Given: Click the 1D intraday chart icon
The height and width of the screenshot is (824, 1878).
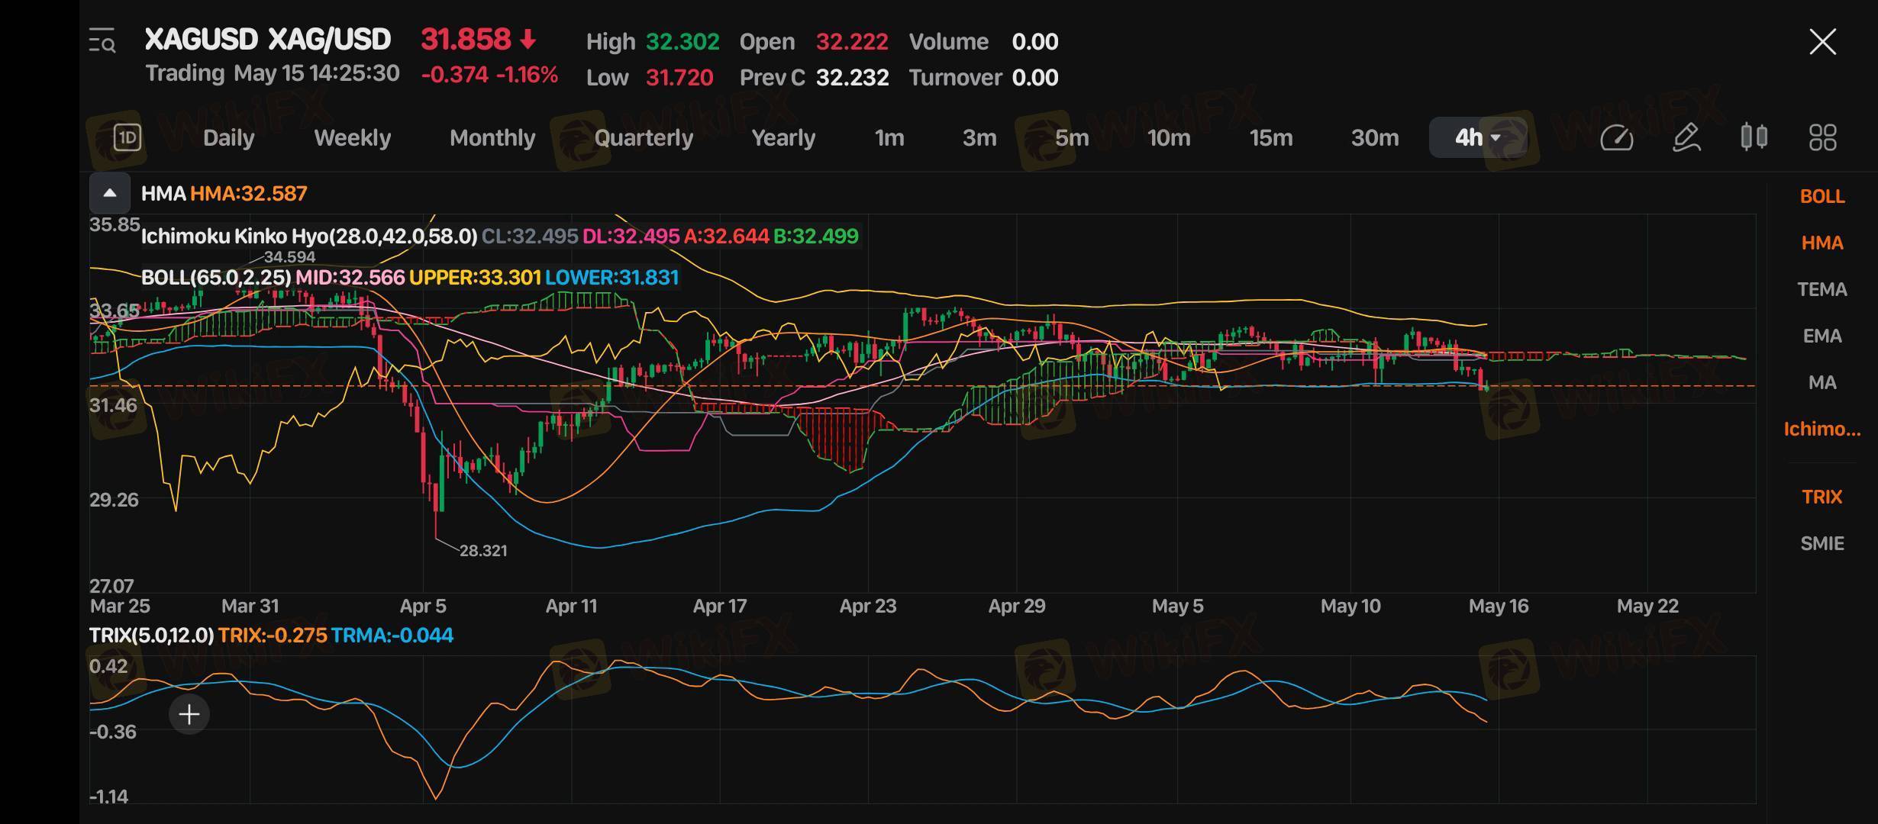Looking at the screenshot, I should 127,138.
